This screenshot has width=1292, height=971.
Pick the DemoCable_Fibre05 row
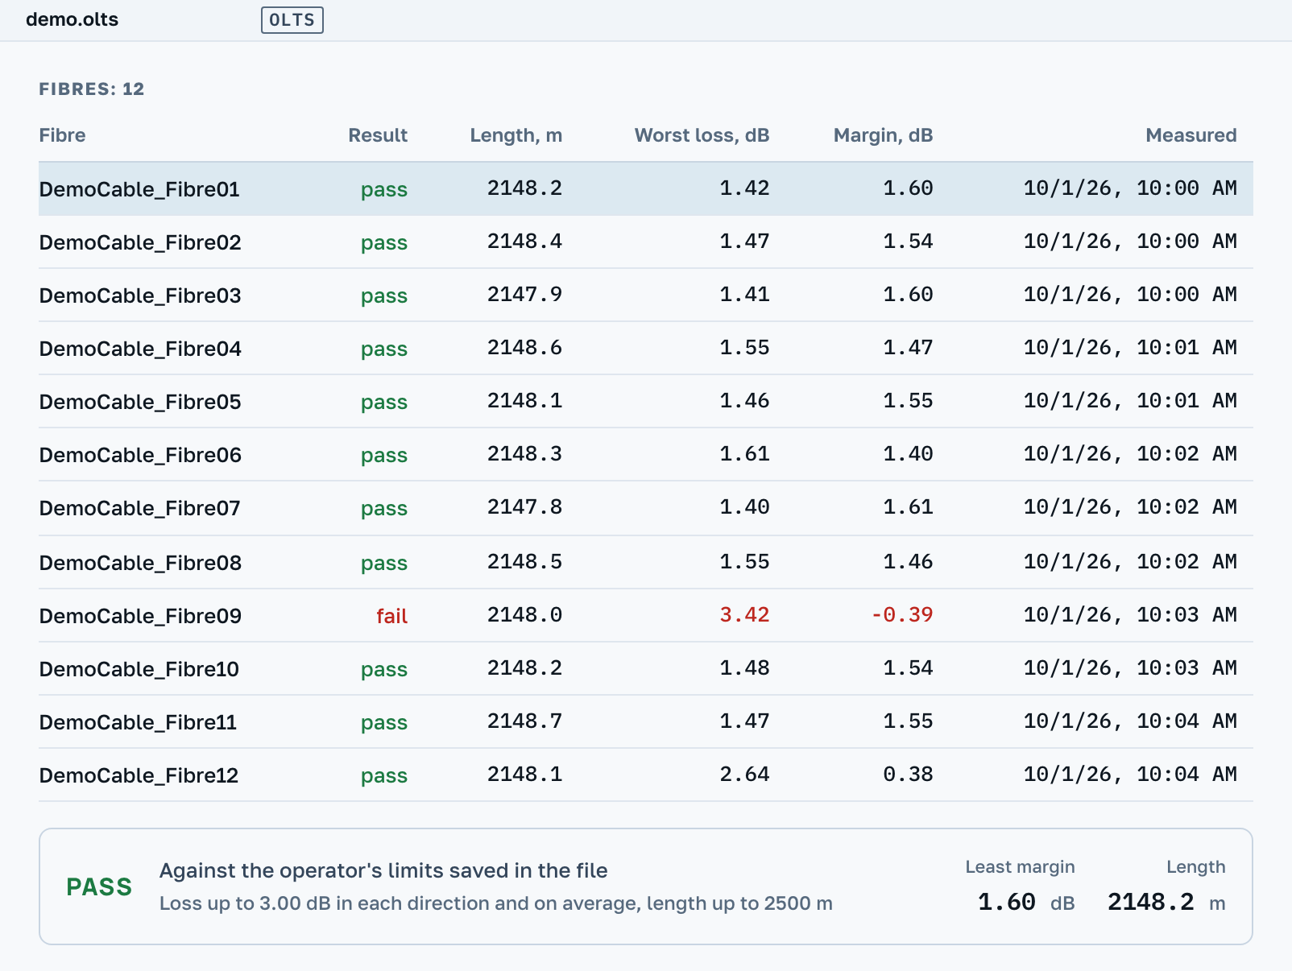[x=645, y=401]
